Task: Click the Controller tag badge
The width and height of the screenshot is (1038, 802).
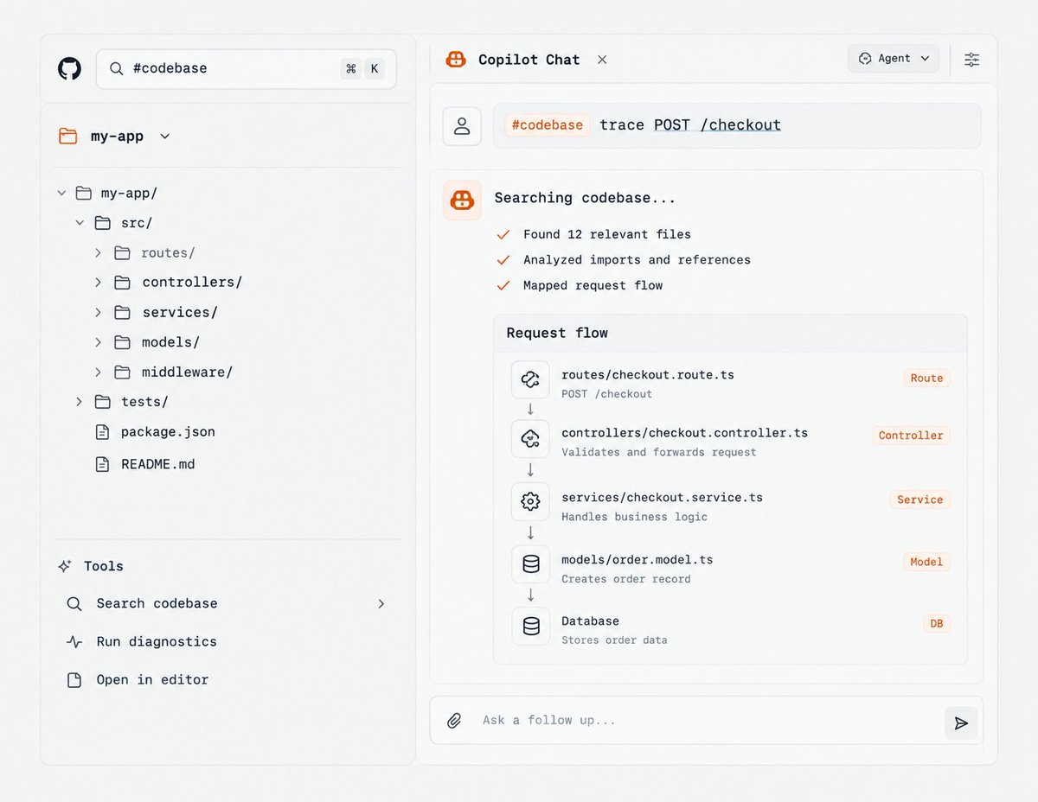Action: tap(911, 436)
